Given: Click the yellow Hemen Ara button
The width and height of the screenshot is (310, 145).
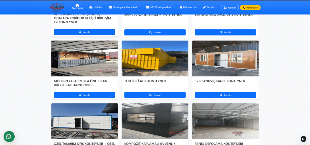Looking at the screenshot, I should pyautogui.click(x=250, y=7).
